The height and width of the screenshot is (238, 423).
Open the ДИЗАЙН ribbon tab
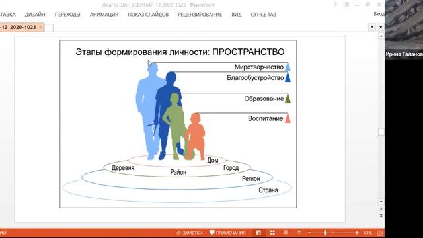(35, 15)
